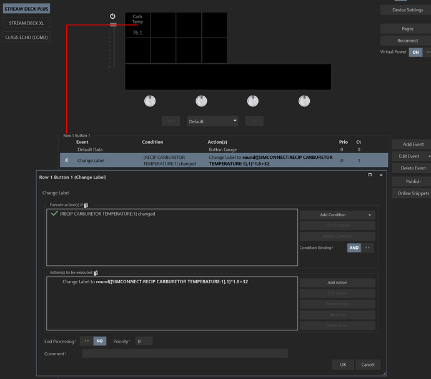Click the Reconnect button
Screen dimensions: 431x379
tap(407, 41)
